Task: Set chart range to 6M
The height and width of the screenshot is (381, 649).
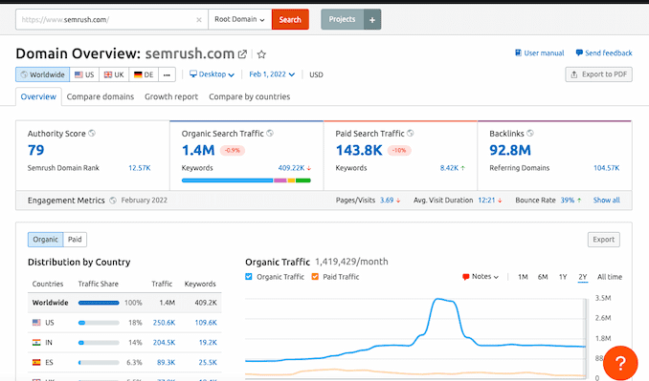Action: coord(543,277)
